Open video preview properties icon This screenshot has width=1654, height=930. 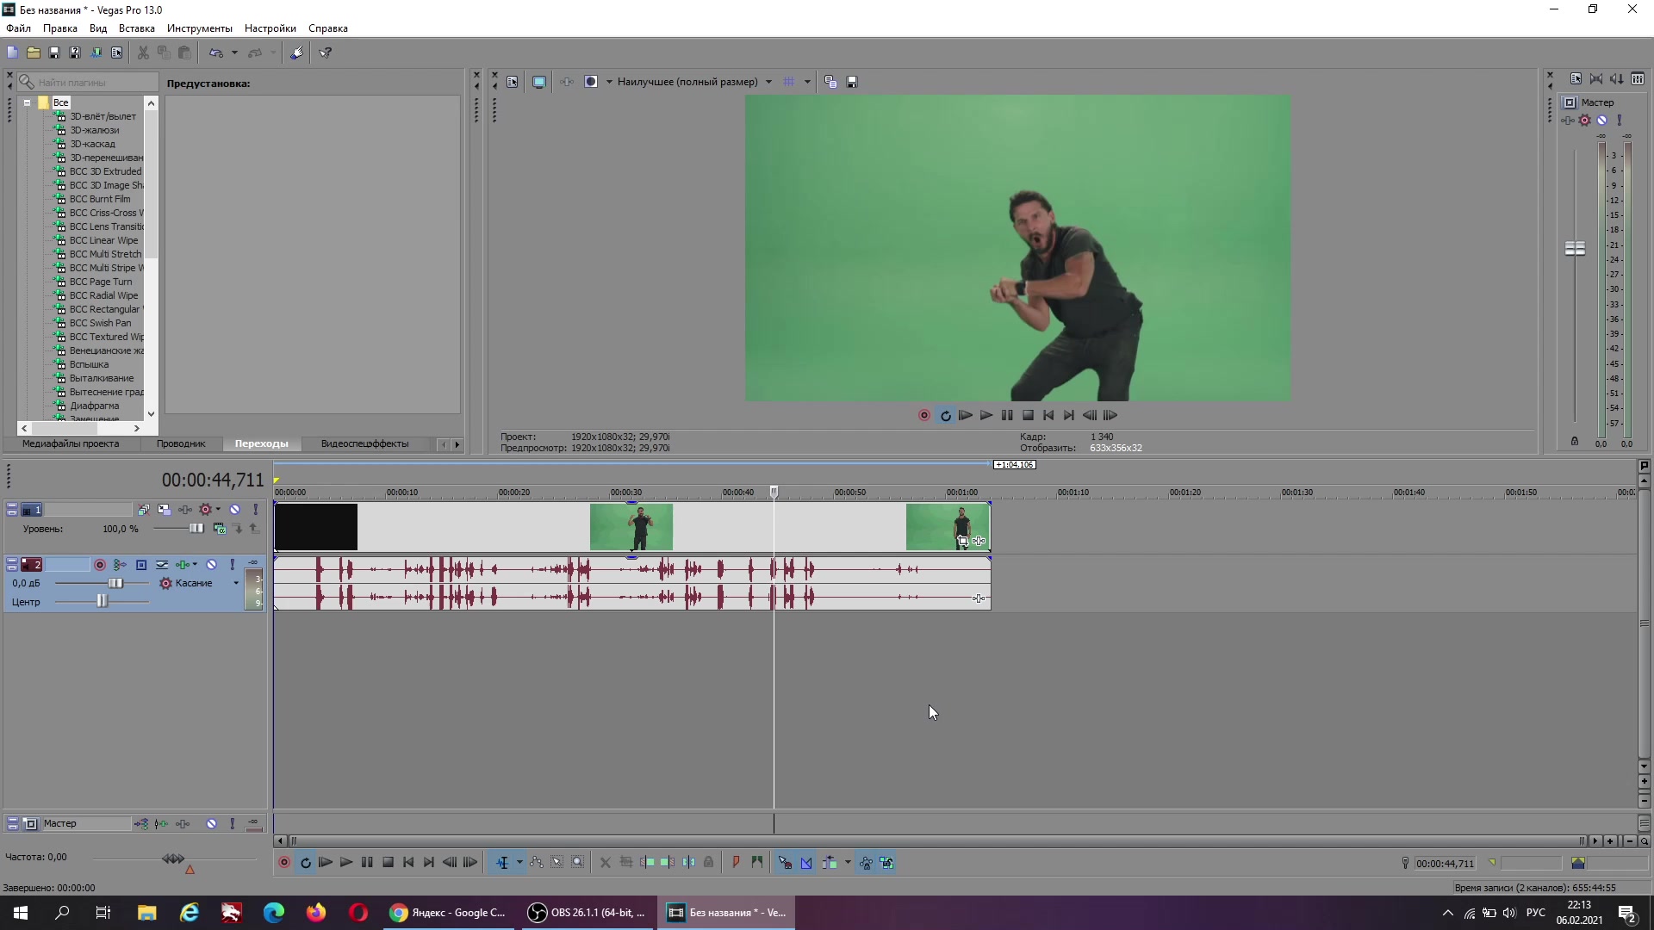513,82
